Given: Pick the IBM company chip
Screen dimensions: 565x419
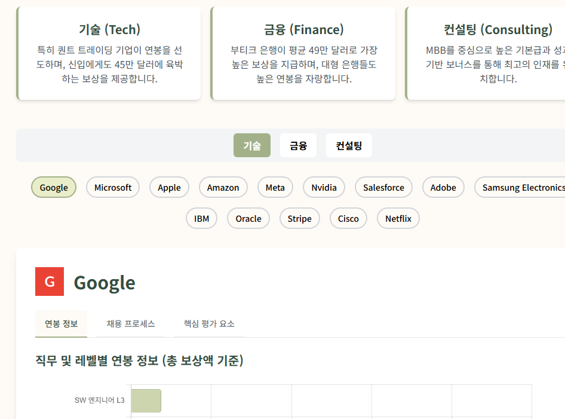Looking at the screenshot, I should tap(201, 218).
